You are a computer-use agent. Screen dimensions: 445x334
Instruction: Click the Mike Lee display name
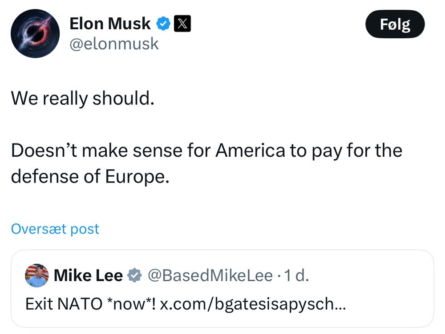(x=88, y=275)
